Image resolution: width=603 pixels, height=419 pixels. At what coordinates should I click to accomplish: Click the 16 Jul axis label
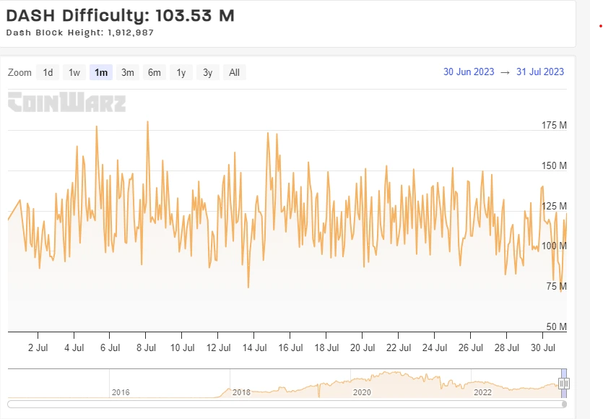pos(290,347)
